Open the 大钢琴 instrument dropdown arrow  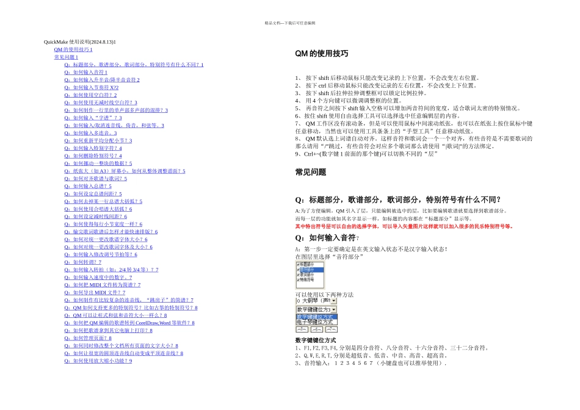click(333, 301)
